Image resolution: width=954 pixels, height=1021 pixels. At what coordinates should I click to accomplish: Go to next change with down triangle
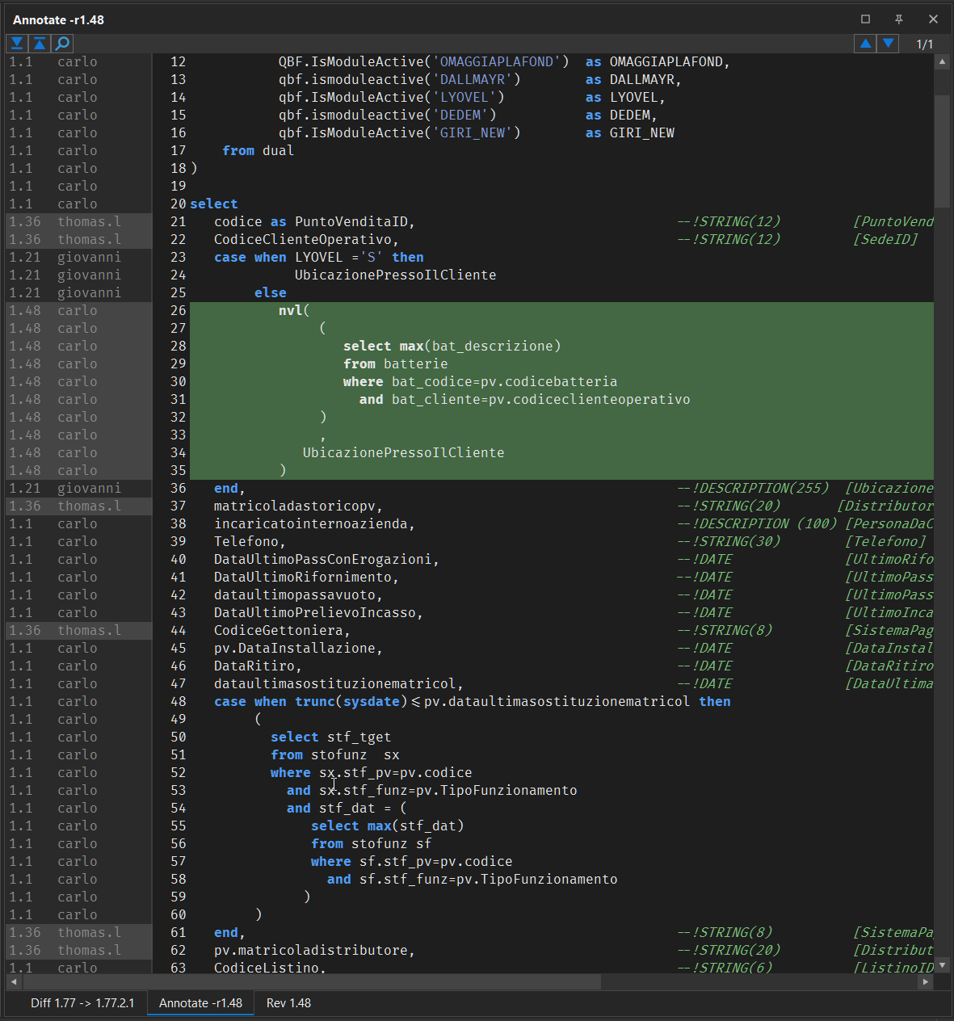(x=889, y=43)
